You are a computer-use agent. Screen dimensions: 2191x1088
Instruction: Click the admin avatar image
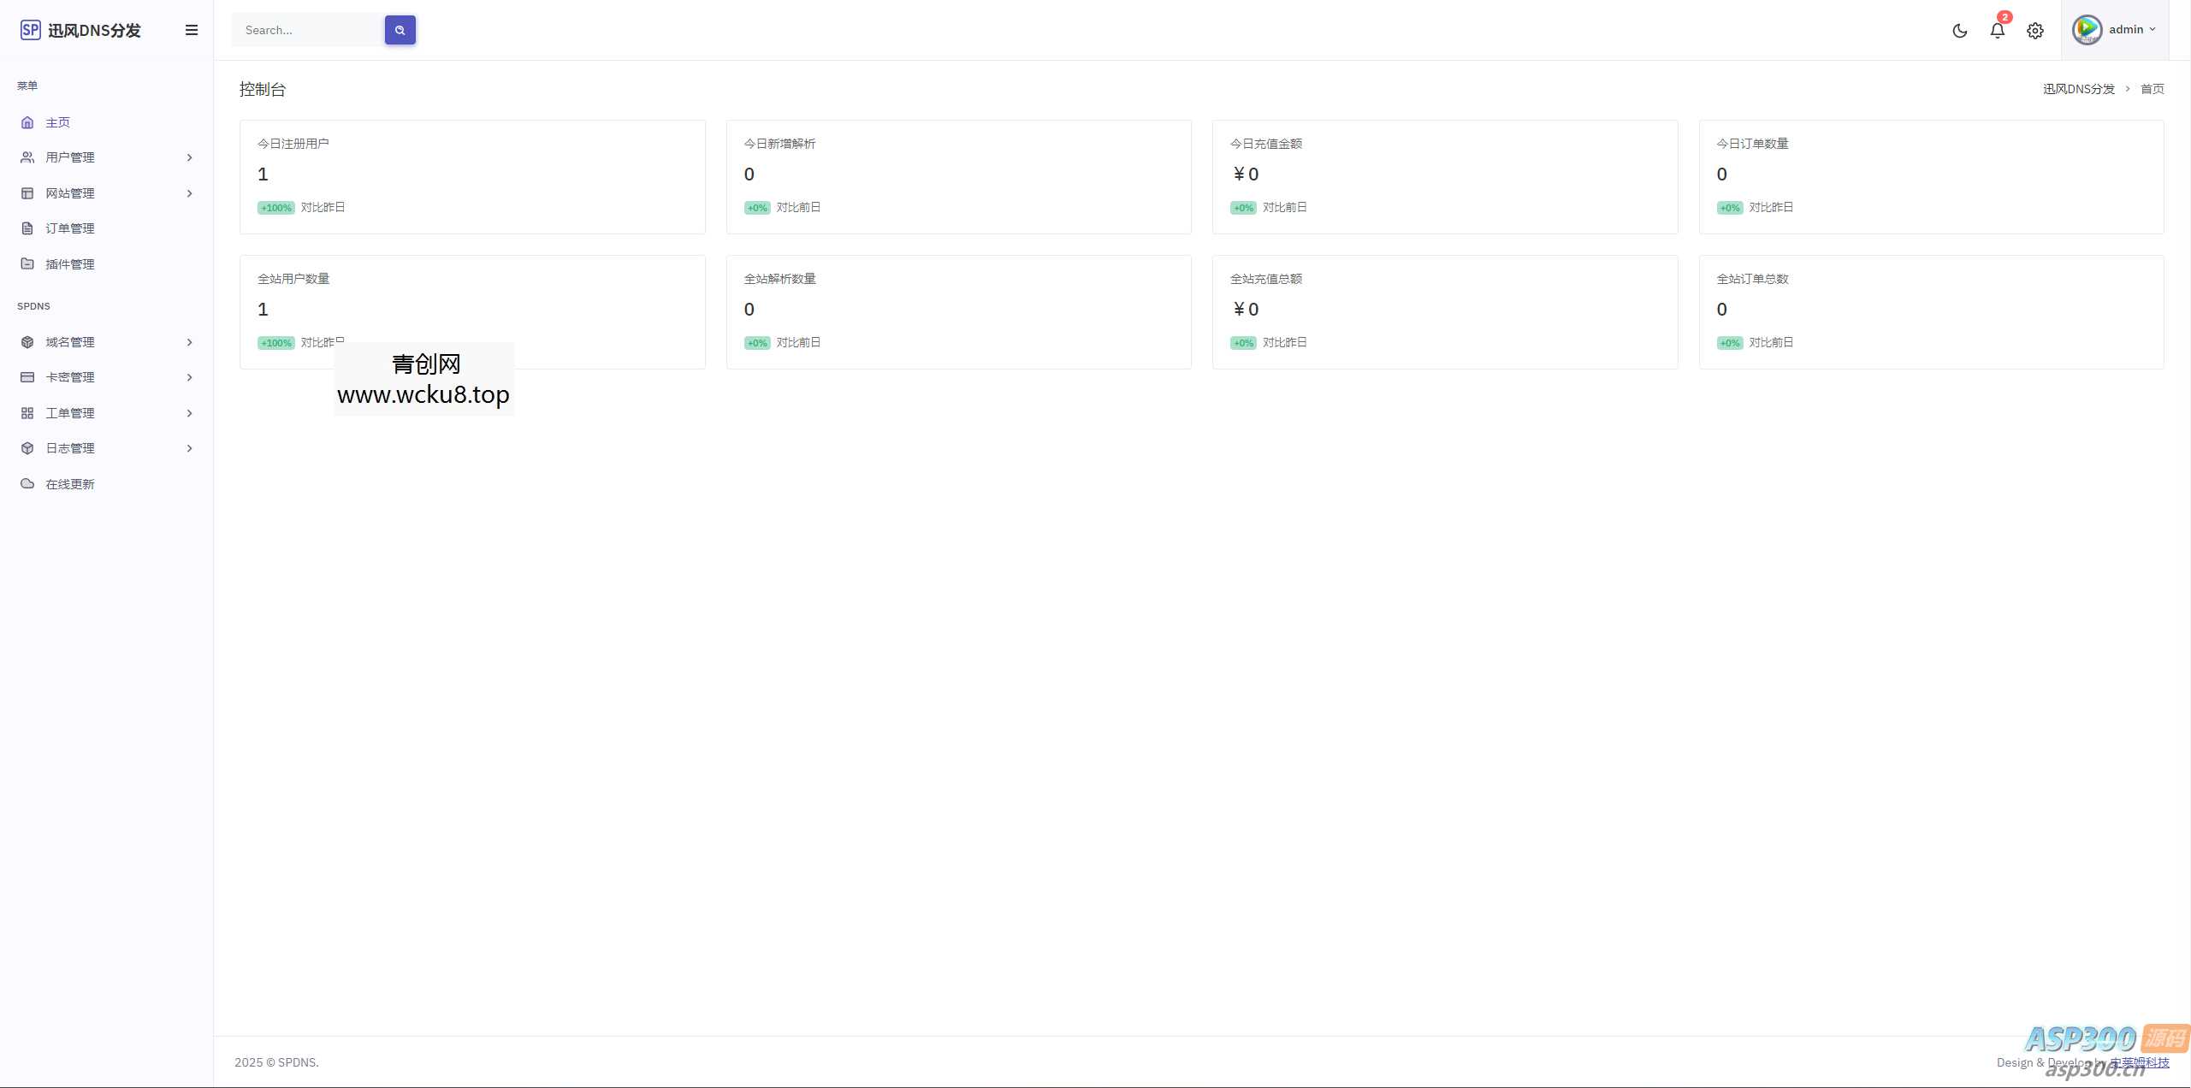pyautogui.click(x=2087, y=30)
